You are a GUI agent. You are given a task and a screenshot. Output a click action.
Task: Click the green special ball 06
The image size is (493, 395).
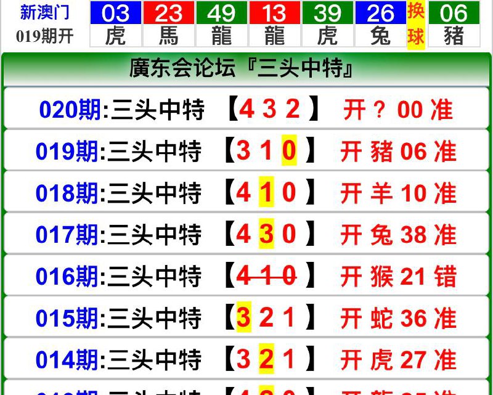pyautogui.click(x=454, y=12)
